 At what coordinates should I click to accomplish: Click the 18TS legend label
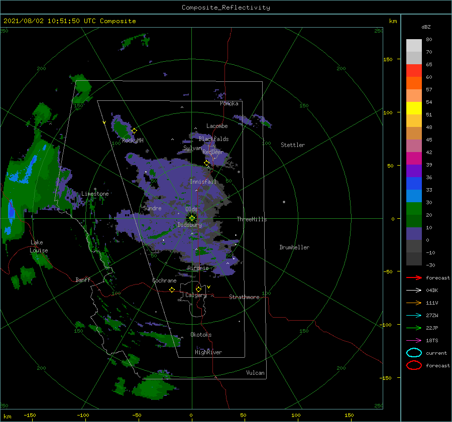point(432,341)
